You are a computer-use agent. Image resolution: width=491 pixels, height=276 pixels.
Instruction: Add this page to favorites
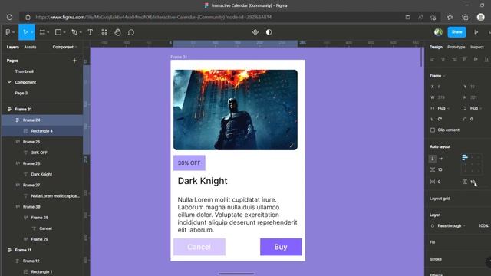tap(433, 17)
